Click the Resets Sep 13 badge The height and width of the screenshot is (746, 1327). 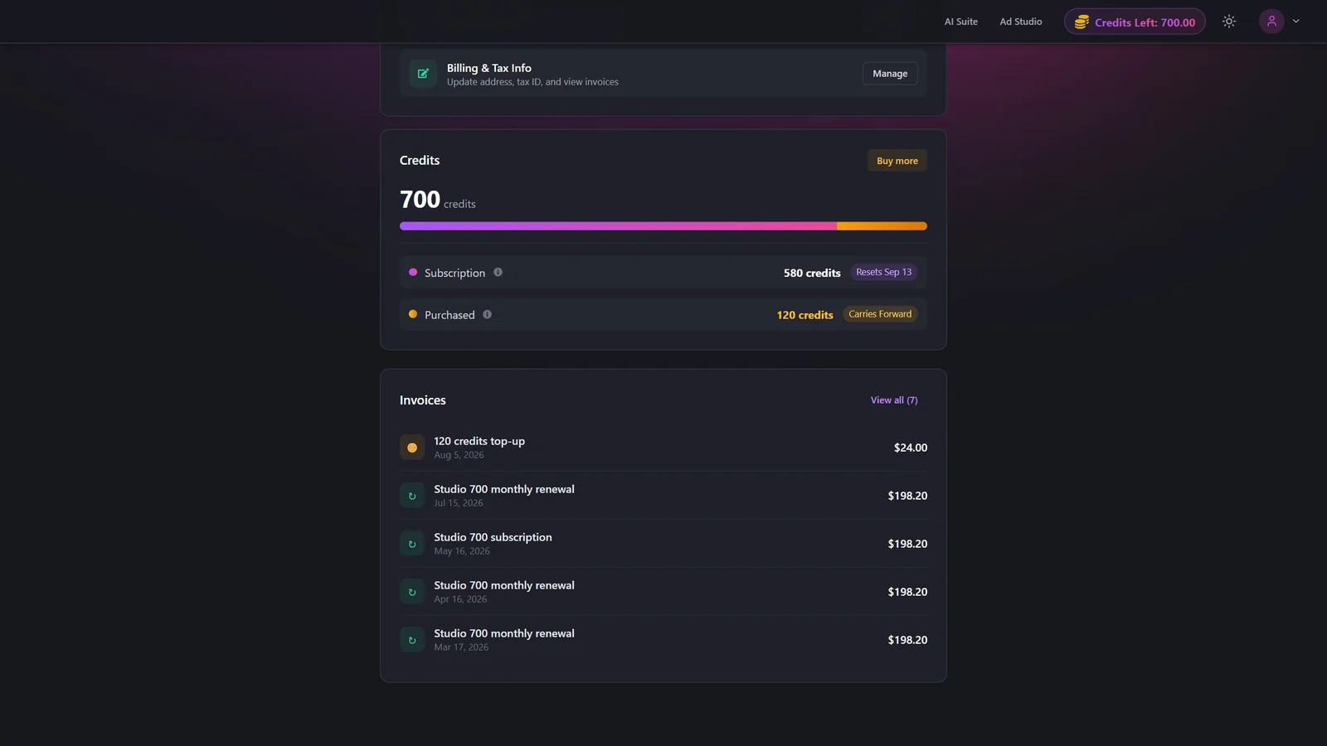[x=884, y=272]
